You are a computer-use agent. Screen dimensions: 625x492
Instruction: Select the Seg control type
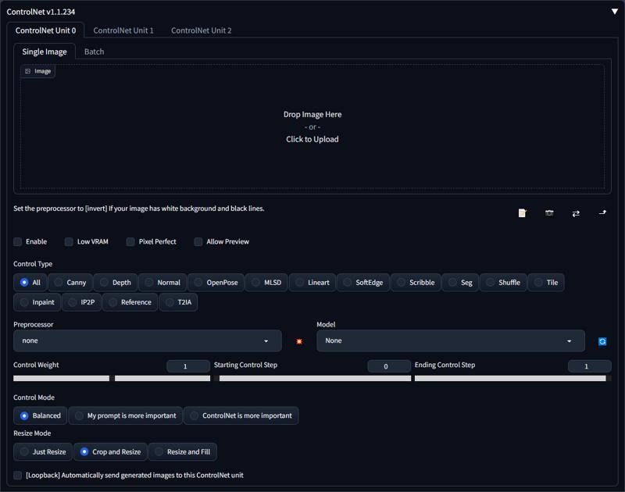460,283
